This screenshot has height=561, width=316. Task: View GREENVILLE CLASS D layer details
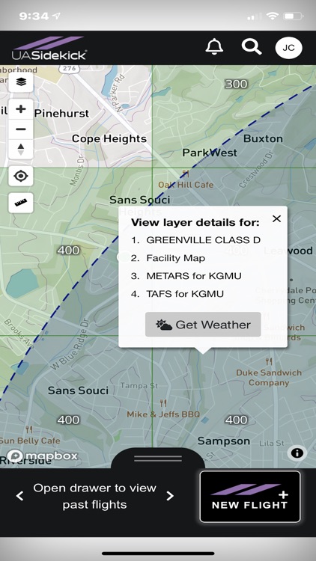click(x=203, y=239)
